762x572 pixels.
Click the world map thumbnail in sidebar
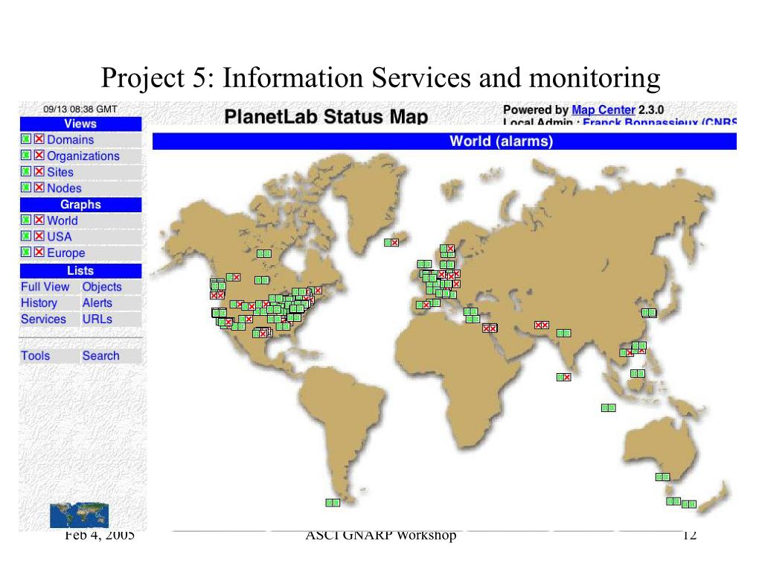pyautogui.click(x=79, y=515)
